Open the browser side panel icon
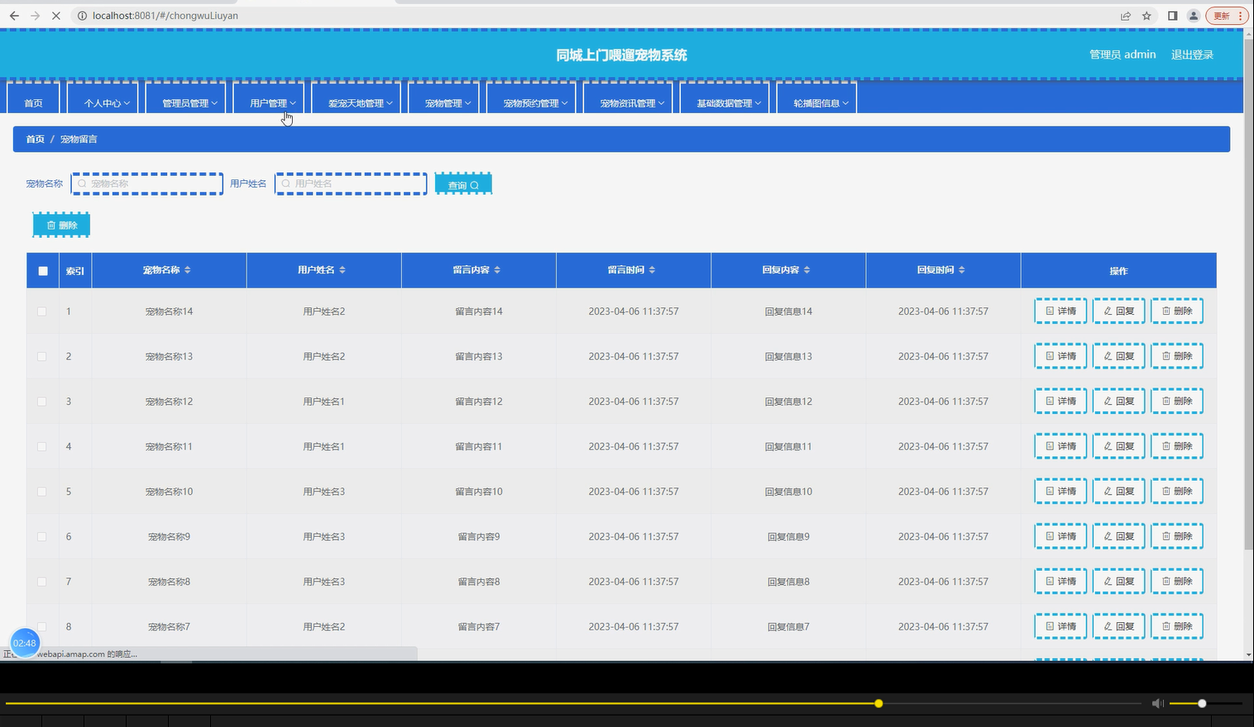Viewport: 1254px width, 727px height. pyautogui.click(x=1172, y=16)
